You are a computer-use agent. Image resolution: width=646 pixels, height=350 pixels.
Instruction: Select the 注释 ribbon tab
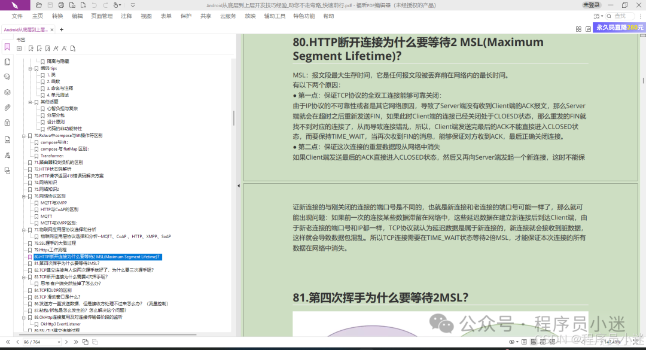[126, 16]
